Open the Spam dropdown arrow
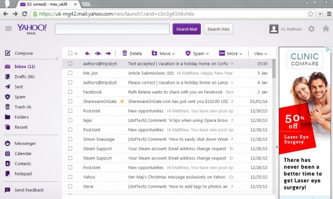Screen dimensions: 333x199 [207, 54]
